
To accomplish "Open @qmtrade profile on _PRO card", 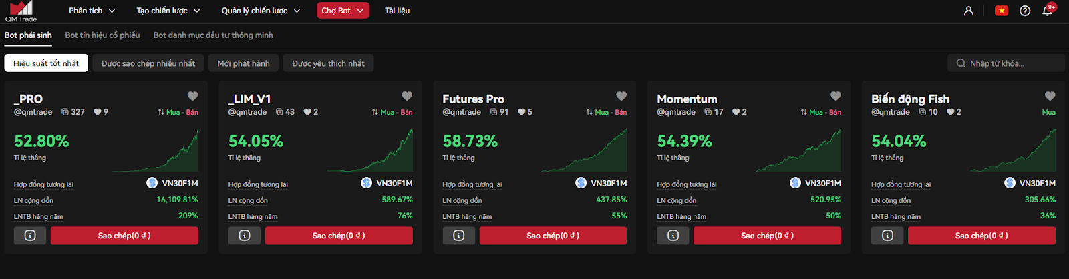I will (33, 112).
